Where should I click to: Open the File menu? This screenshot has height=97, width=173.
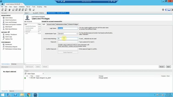click(x=2, y=7)
